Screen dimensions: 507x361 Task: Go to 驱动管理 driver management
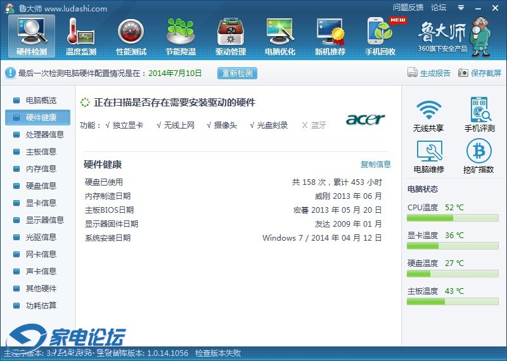click(x=230, y=35)
